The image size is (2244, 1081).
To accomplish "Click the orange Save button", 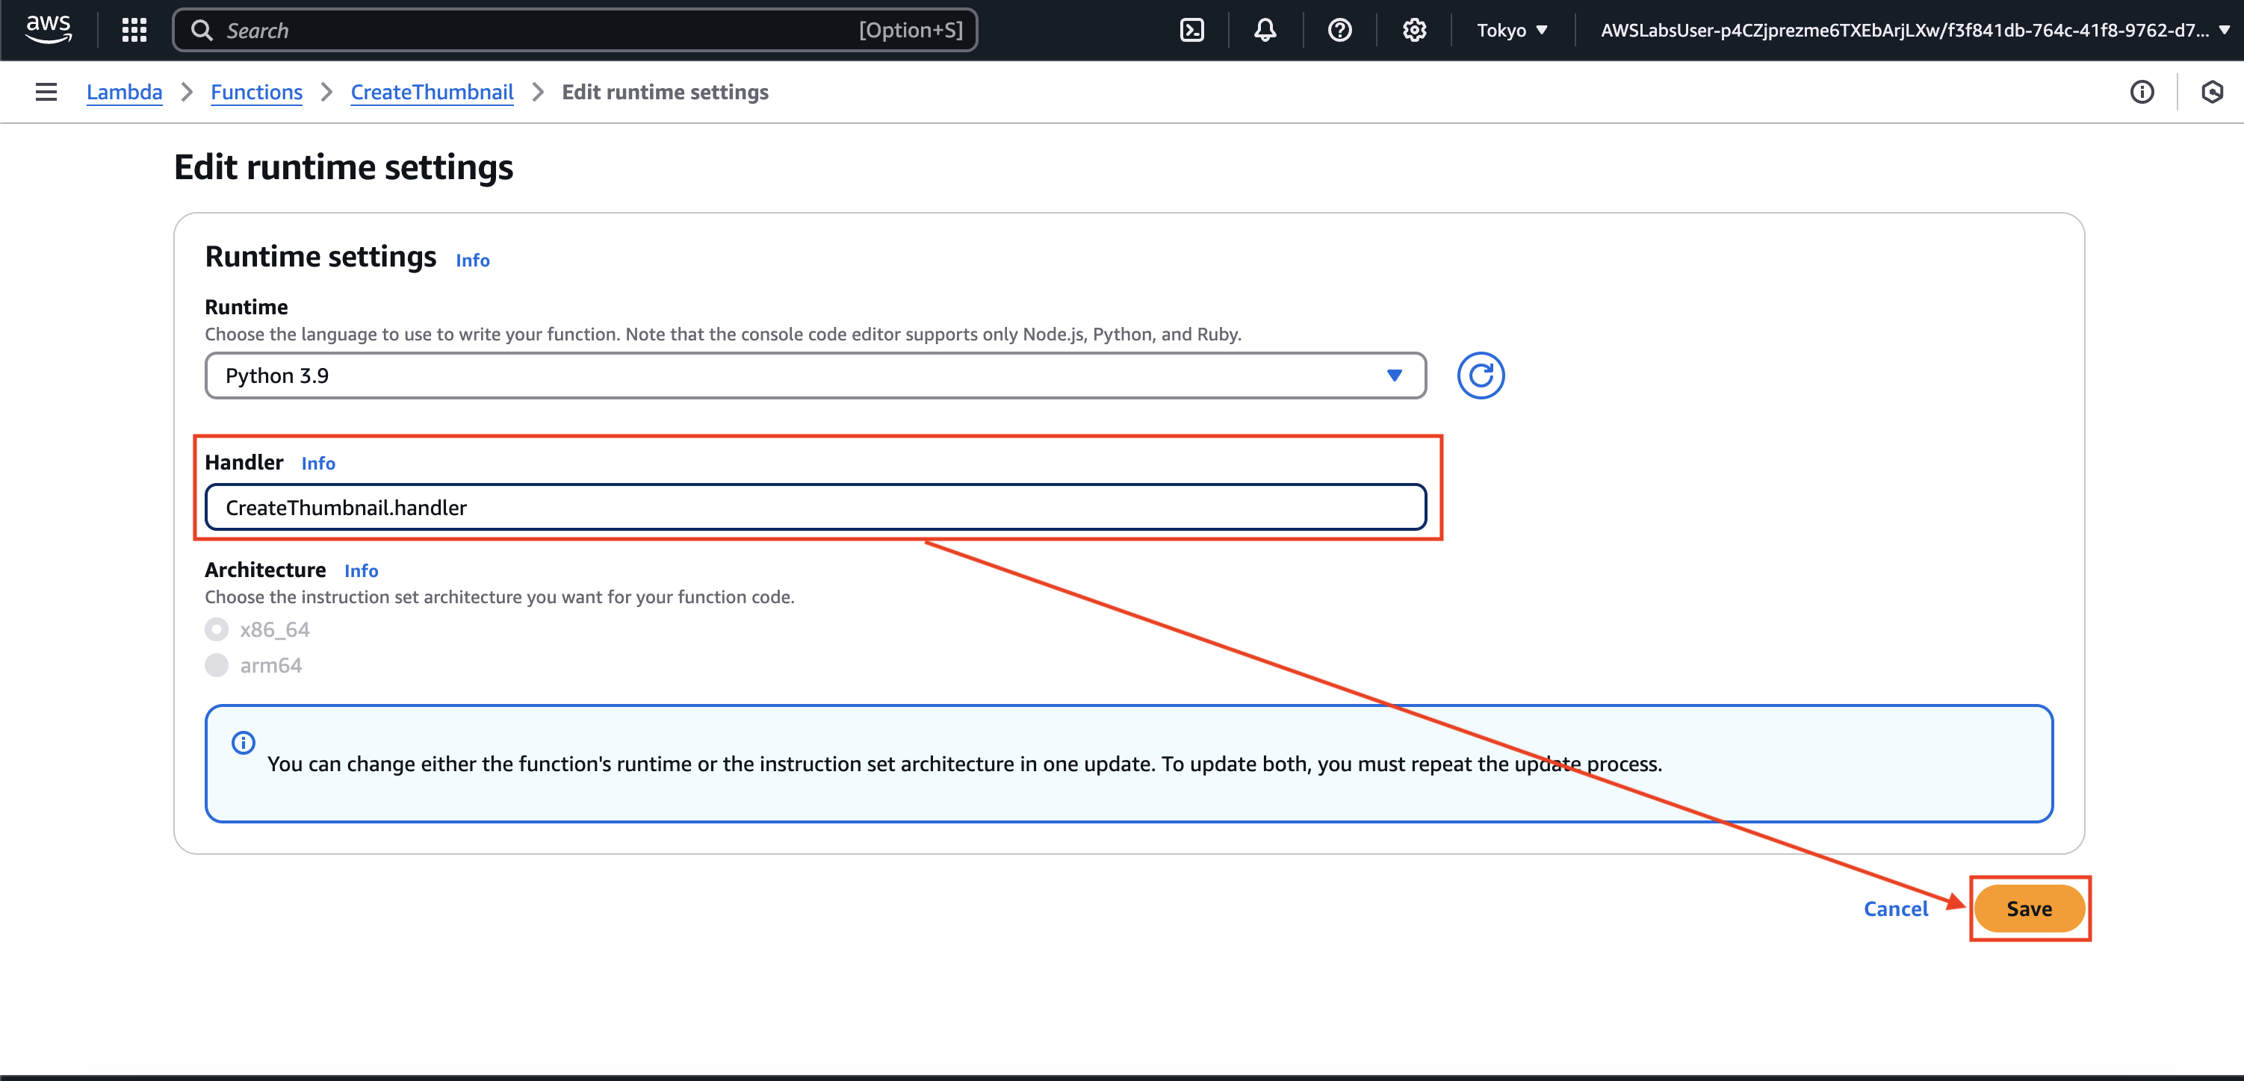I will point(2029,909).
